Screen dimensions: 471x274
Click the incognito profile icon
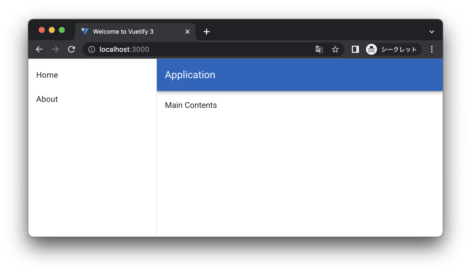coord(371,49)
